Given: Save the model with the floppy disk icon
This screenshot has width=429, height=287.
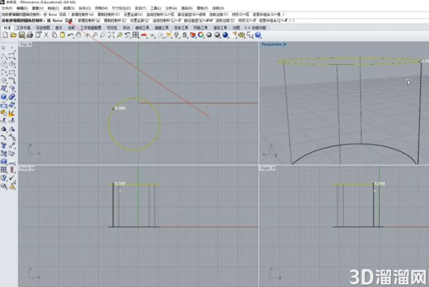Looking at the screenshot, I should pyautogui.click(x=22, y=35).
